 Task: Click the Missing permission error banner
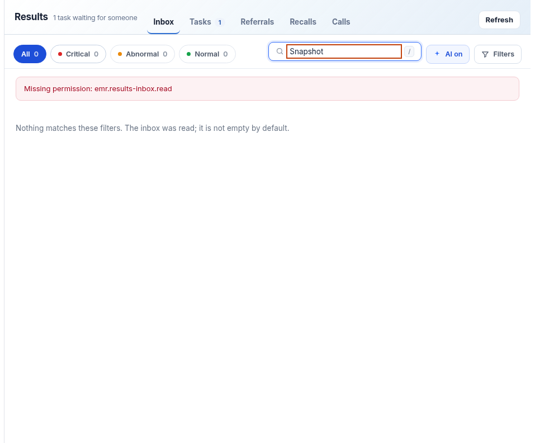tap(267, 89)
